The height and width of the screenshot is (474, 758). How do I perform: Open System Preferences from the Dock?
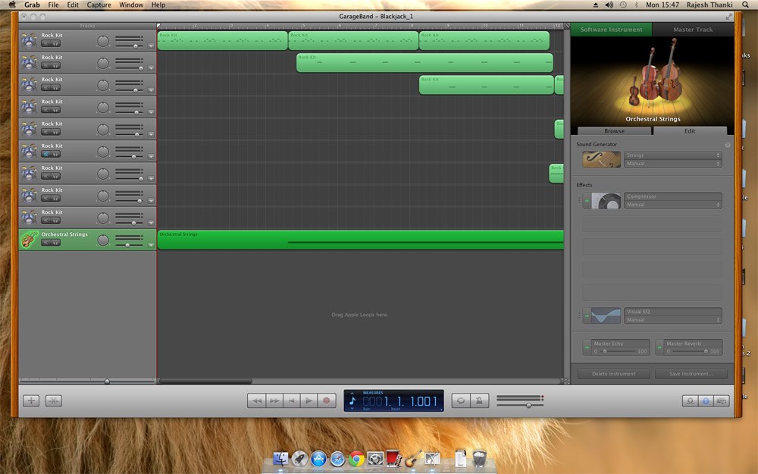(376, 459)
